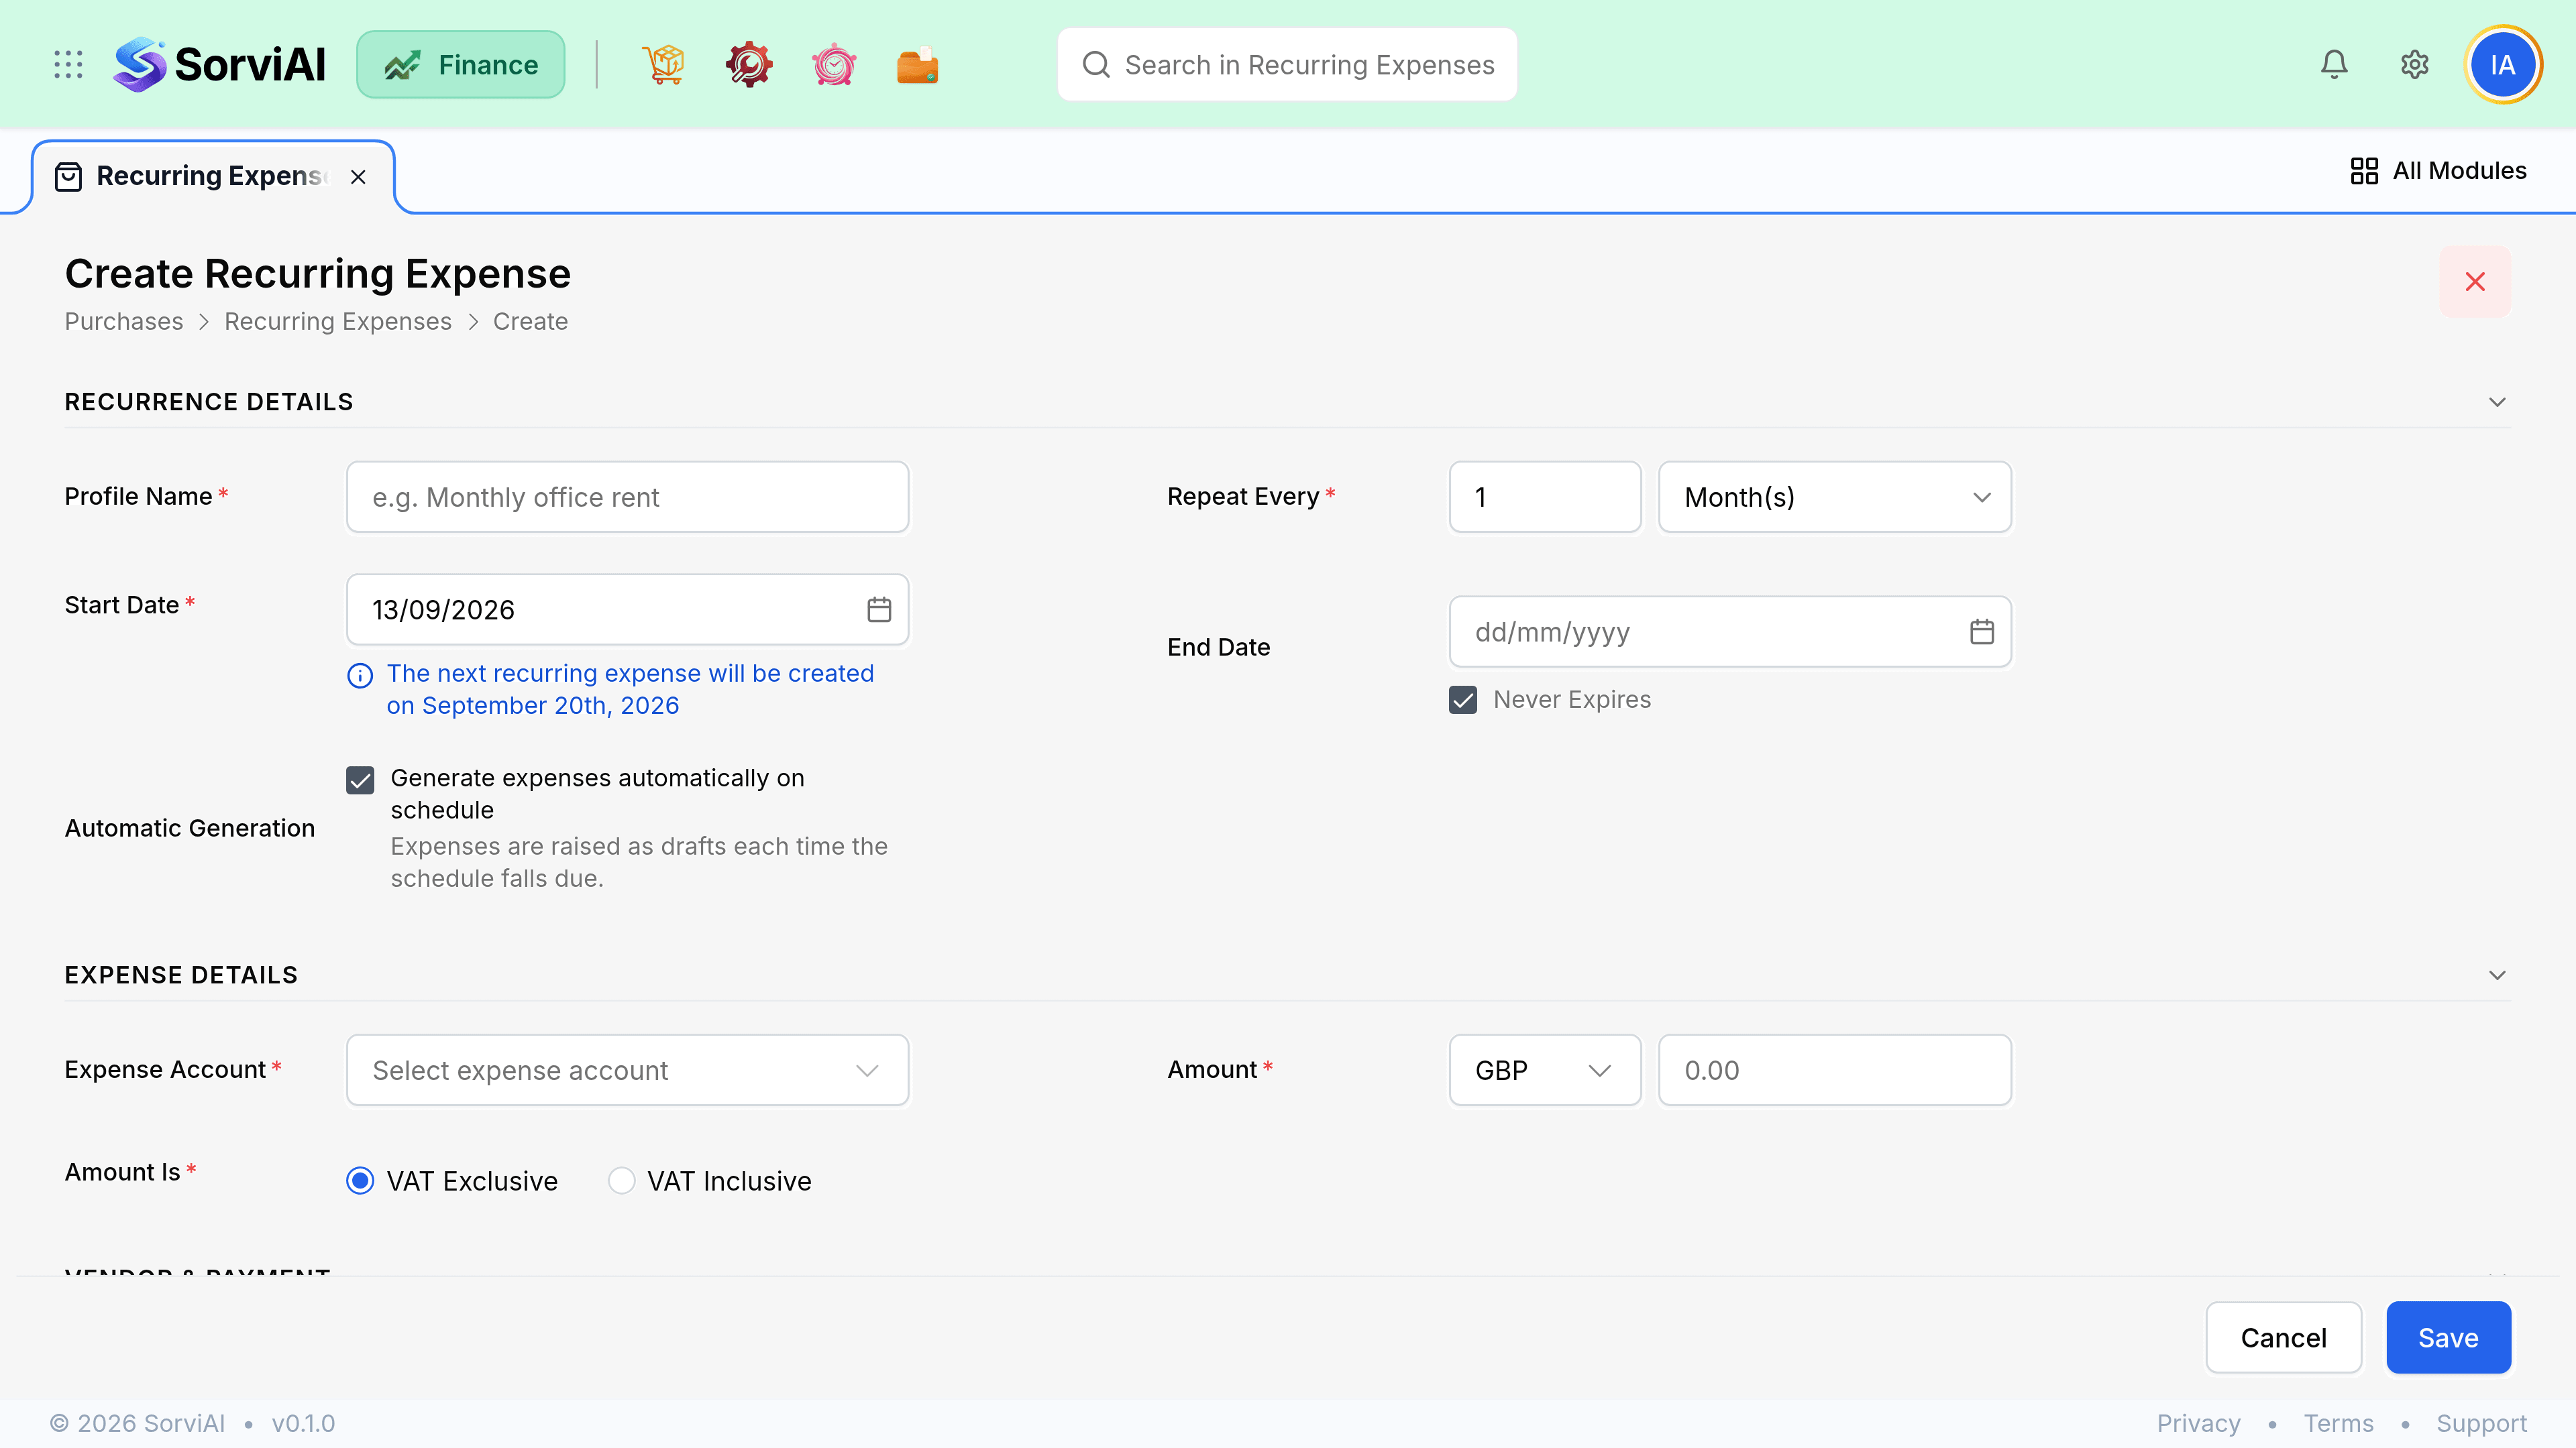The height and width of the screenshot is (1448, 2576).
Task: Open the pink alarm clock module icon
Action: 834,65
